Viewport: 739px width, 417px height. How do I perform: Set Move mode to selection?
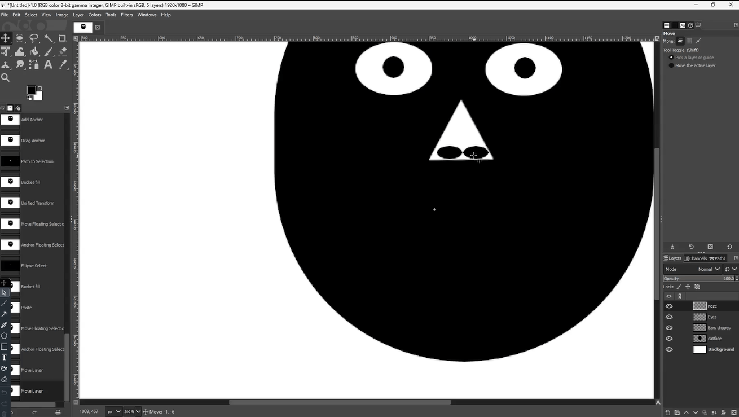tap(689, 41)
